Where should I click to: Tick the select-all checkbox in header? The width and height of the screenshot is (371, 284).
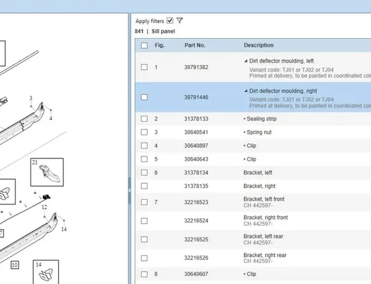(144, 45)
